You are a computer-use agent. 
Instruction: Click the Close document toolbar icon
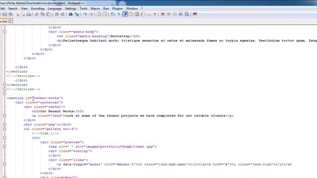17,14
